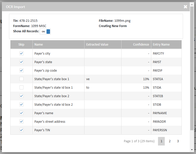
Task: Check Skip for State/Payer's state box 1
Action: click(x=21, y=79)
